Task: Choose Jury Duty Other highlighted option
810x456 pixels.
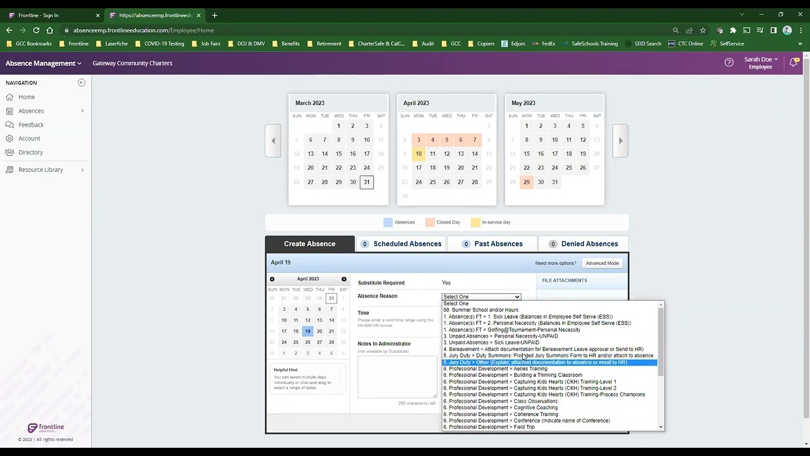Action: click(x=549, y=362)
